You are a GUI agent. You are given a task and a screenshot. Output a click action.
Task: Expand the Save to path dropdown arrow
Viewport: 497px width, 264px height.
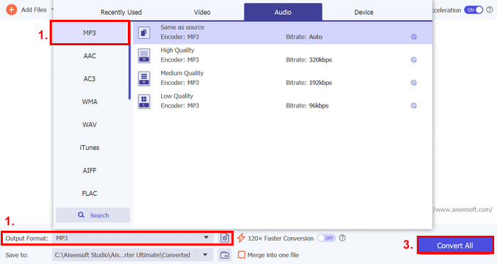205,255
